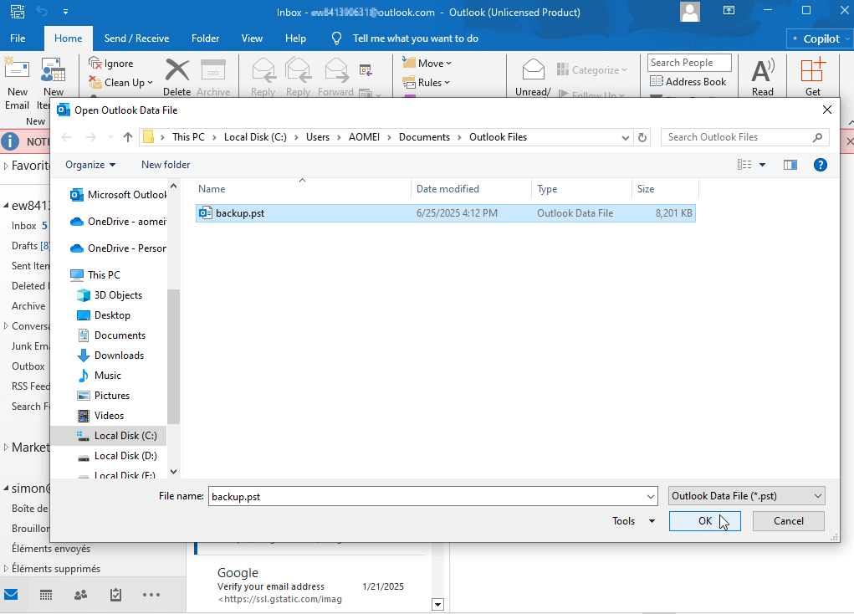Cancel the Open Outlook Data File dialog
The height and width of the screenshot is (614, 854).
click(x=788, y=521)
